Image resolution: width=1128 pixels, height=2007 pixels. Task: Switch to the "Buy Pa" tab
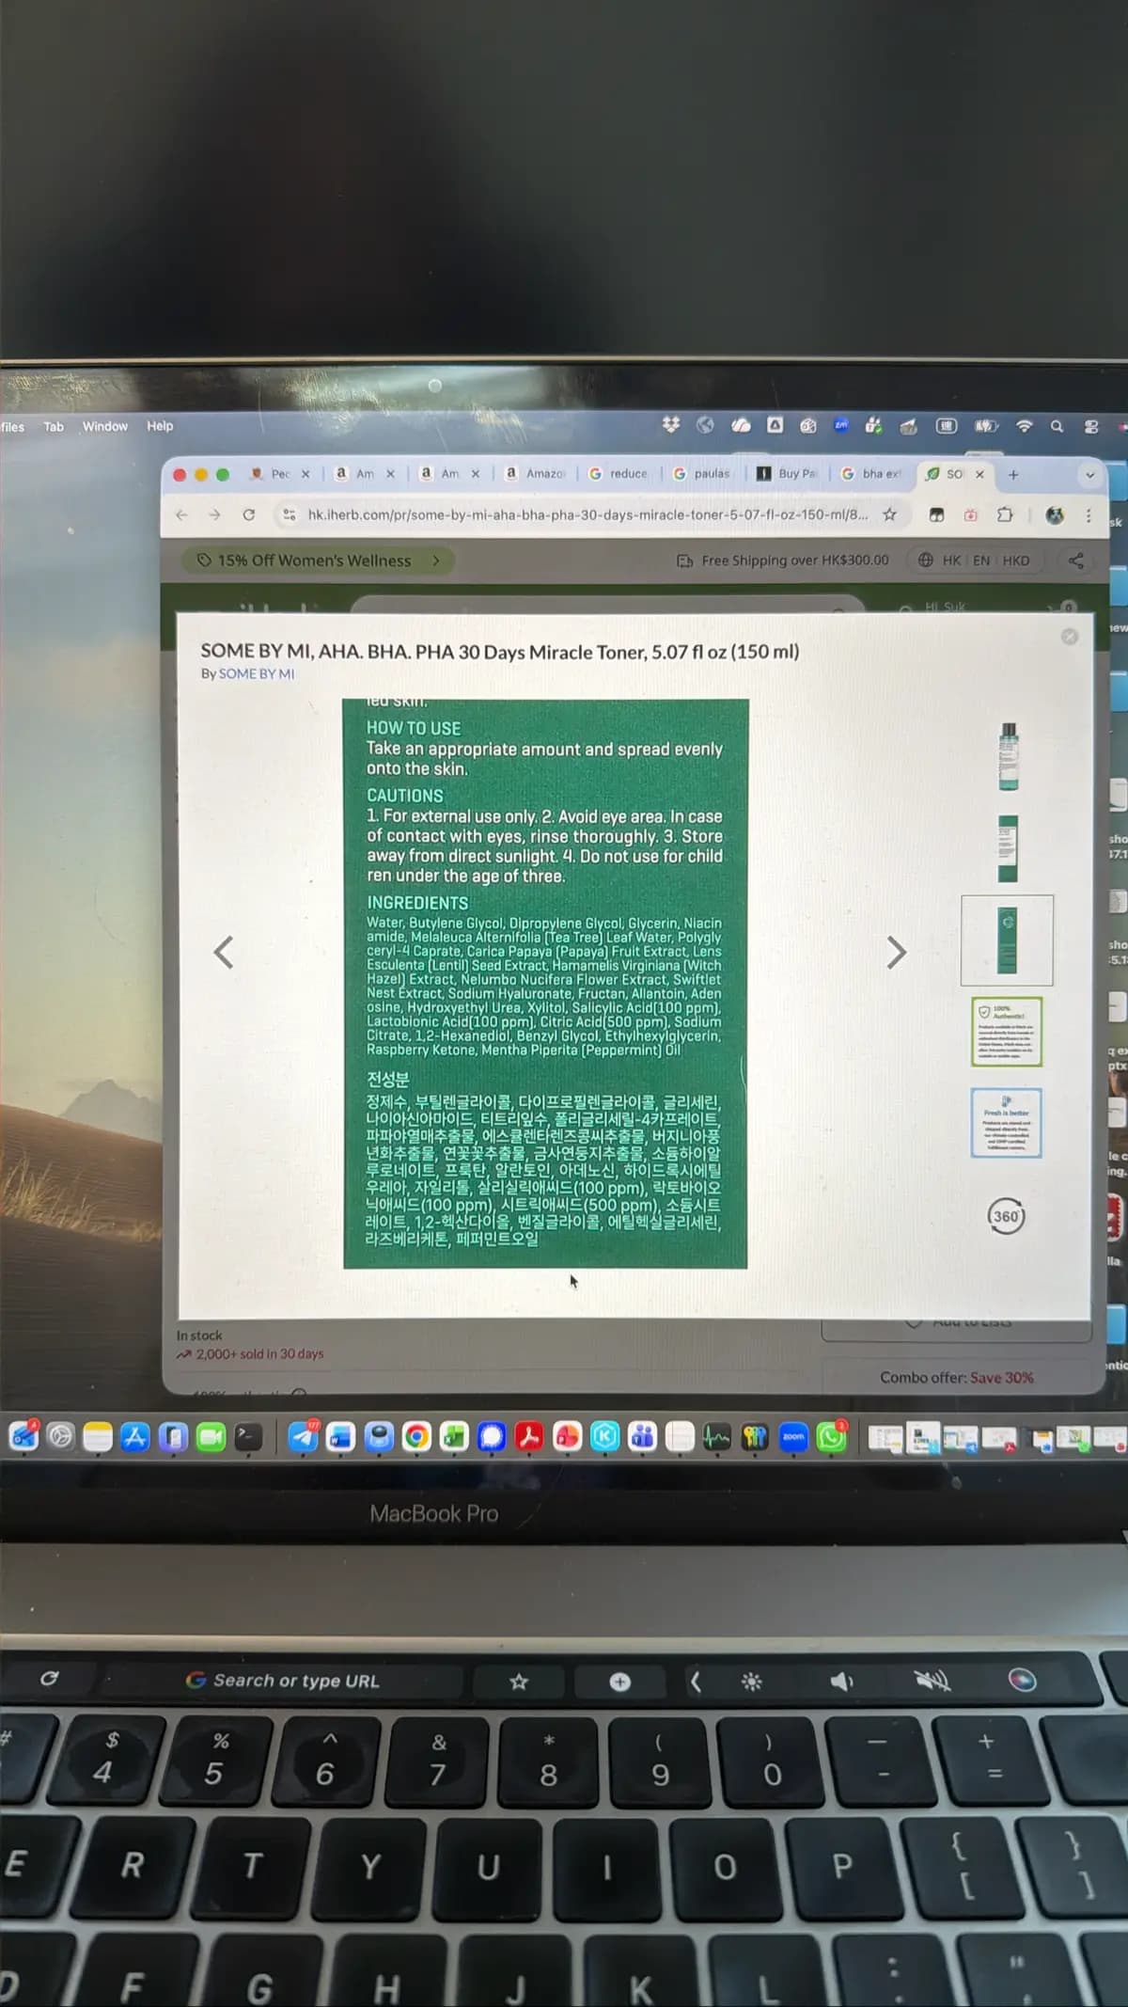[x=788, y=473]
